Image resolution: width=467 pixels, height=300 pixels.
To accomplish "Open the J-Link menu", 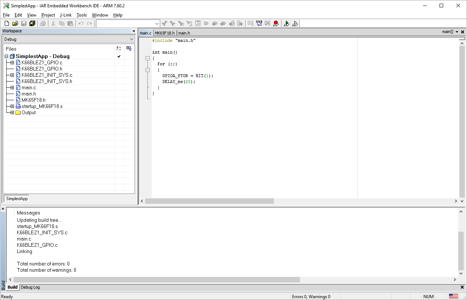I will tap(66, 15).
